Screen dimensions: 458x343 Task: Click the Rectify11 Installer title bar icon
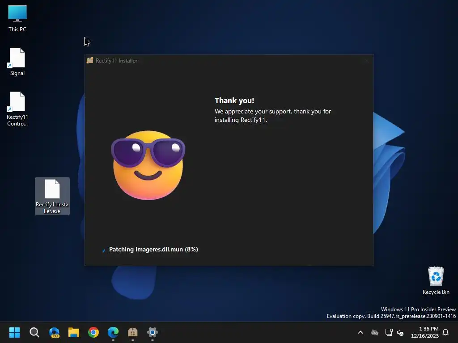[x=90, y=60]
